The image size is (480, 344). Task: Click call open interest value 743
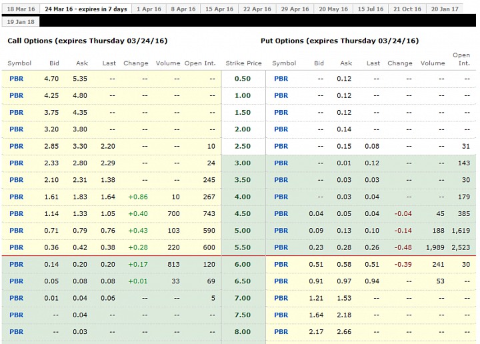click(x=209, y=213)
